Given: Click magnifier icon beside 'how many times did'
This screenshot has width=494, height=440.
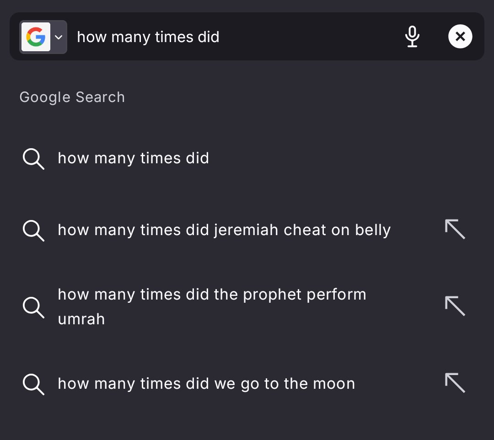Looking at the screenshot, I should (33, 159).
